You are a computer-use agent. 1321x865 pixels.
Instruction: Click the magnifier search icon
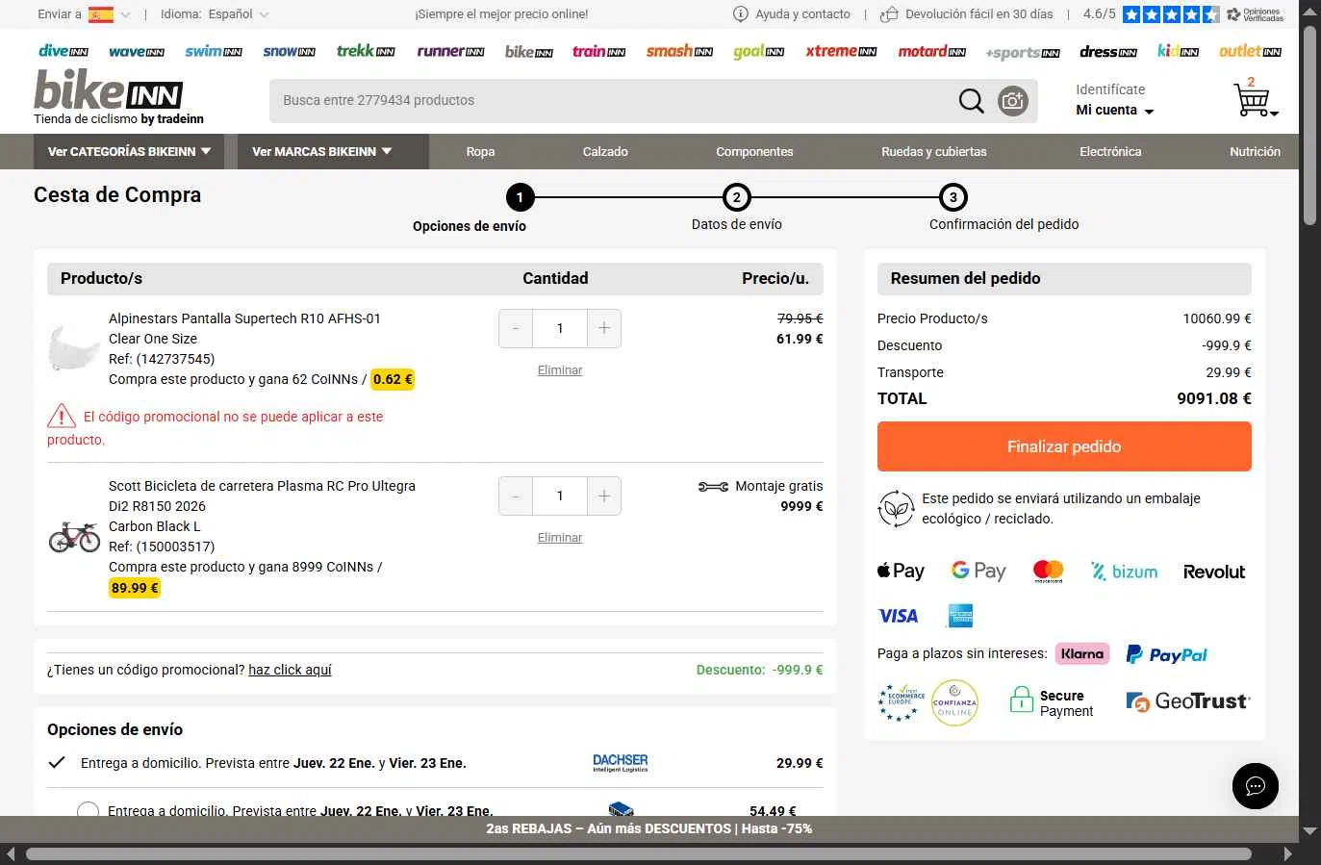tap(972, 101)
